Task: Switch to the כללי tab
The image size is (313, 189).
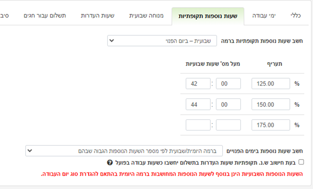Action: 296,16
